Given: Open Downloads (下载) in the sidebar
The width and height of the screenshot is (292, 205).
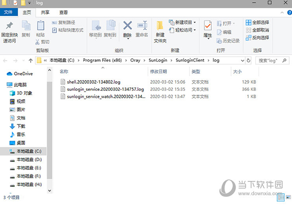Looking at the screenshot, I should tap(18, 126).
